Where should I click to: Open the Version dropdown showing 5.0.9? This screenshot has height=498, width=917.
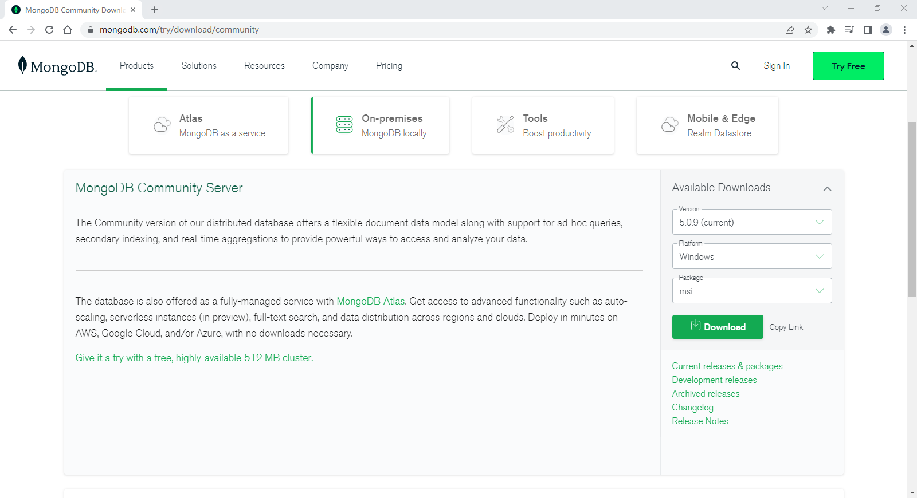(x=751, y=222)
